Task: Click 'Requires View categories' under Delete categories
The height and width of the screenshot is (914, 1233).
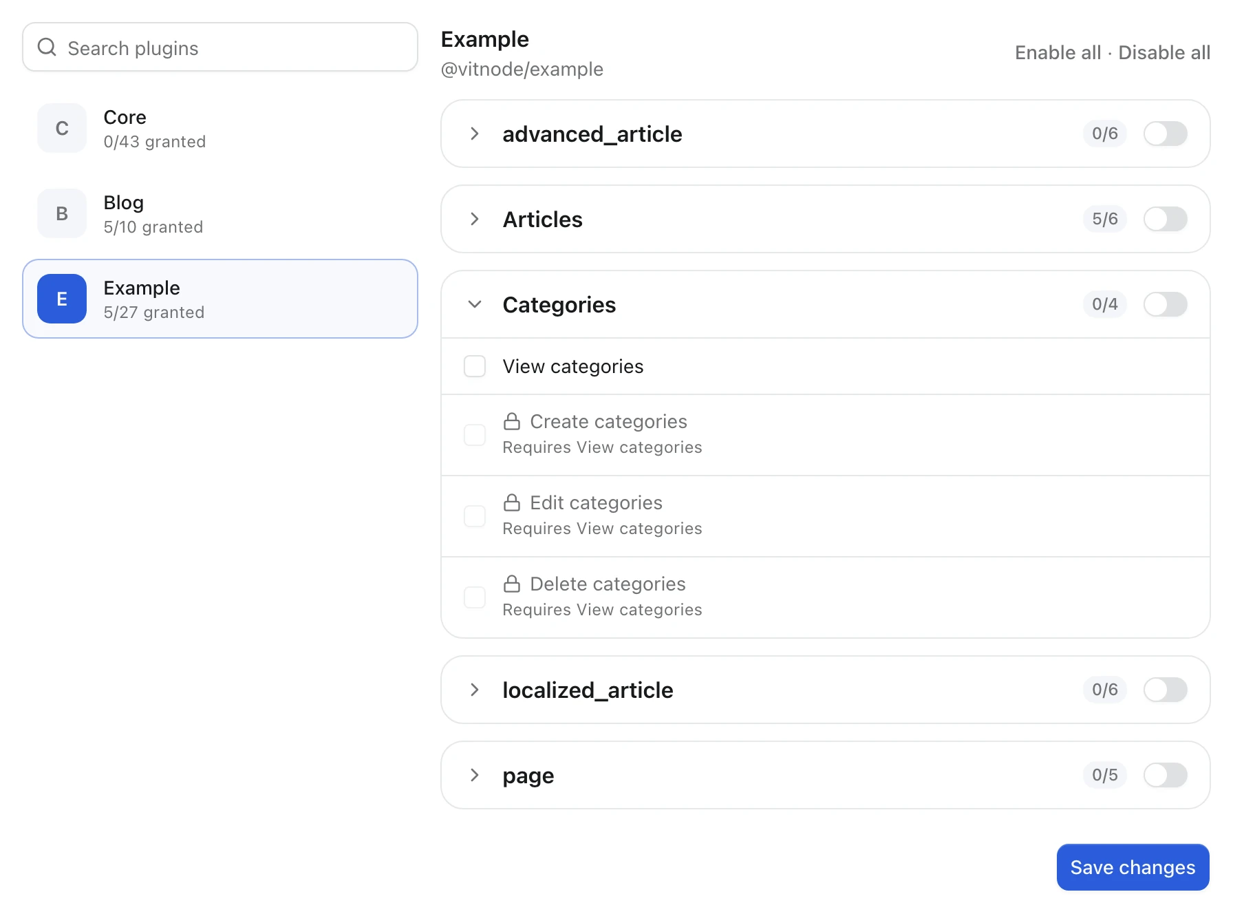Action: 603,610
